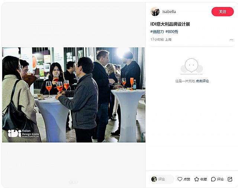
Task: Click the 点击评论 link
Action: coord(202,81)
